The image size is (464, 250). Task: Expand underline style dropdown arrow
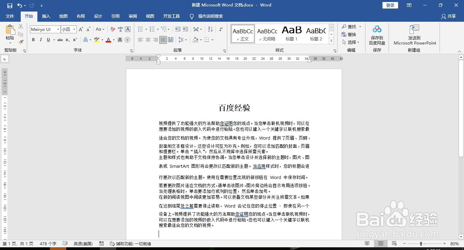coord(54,40)
